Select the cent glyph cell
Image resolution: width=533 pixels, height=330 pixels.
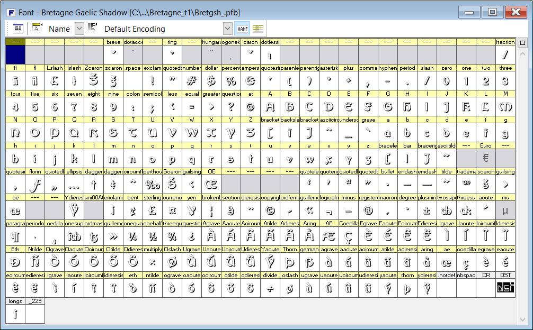[x=132, y=210]
